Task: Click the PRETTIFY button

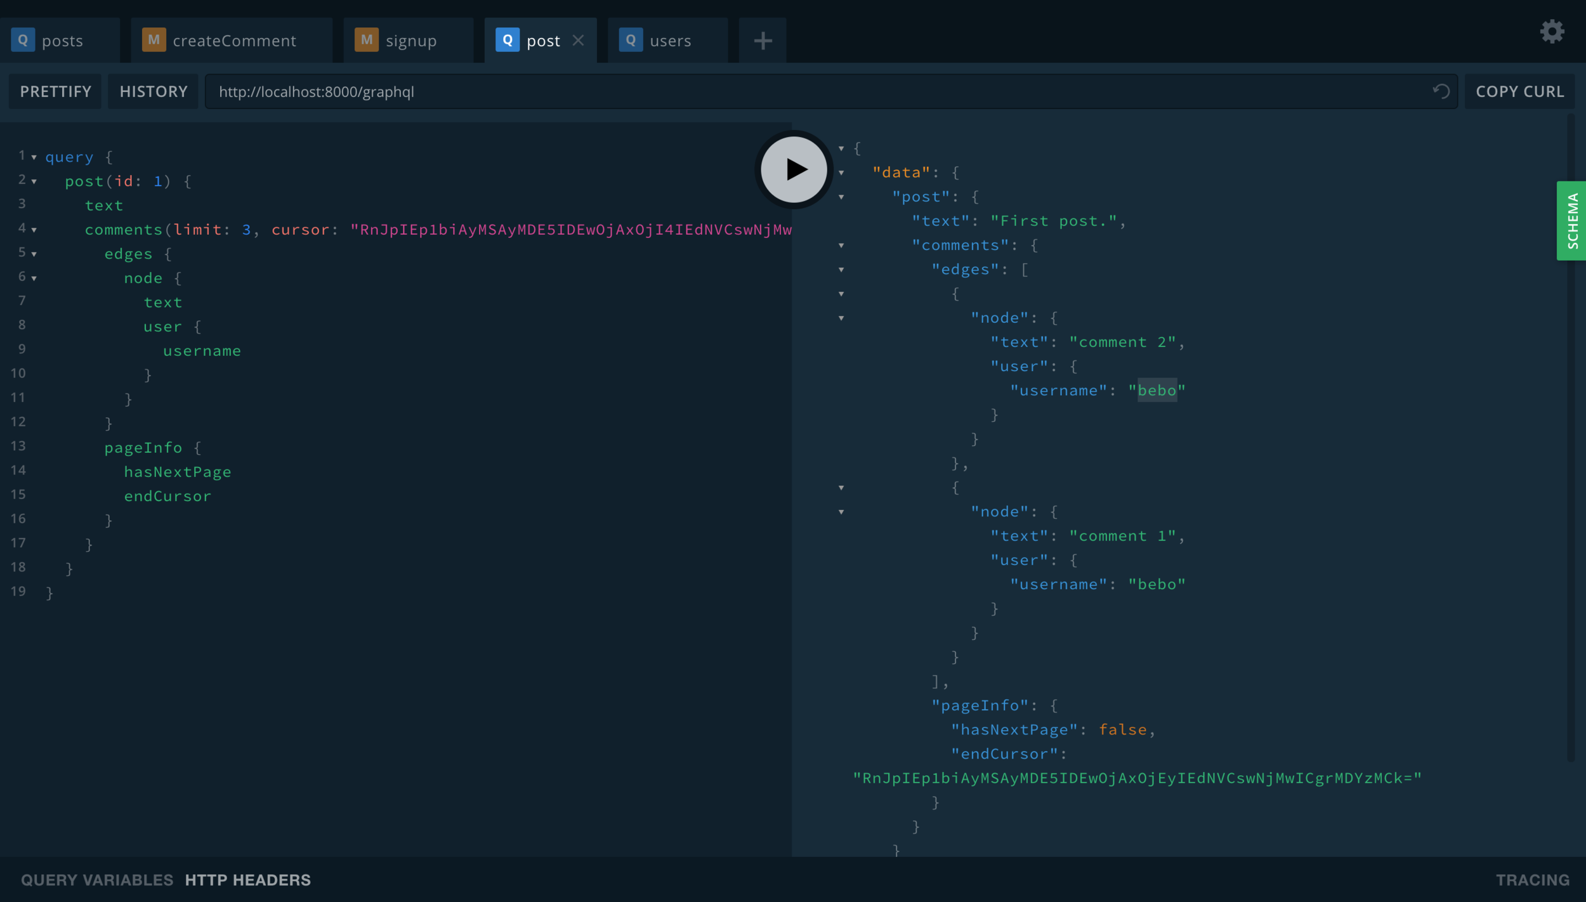Action: (55, 91)
